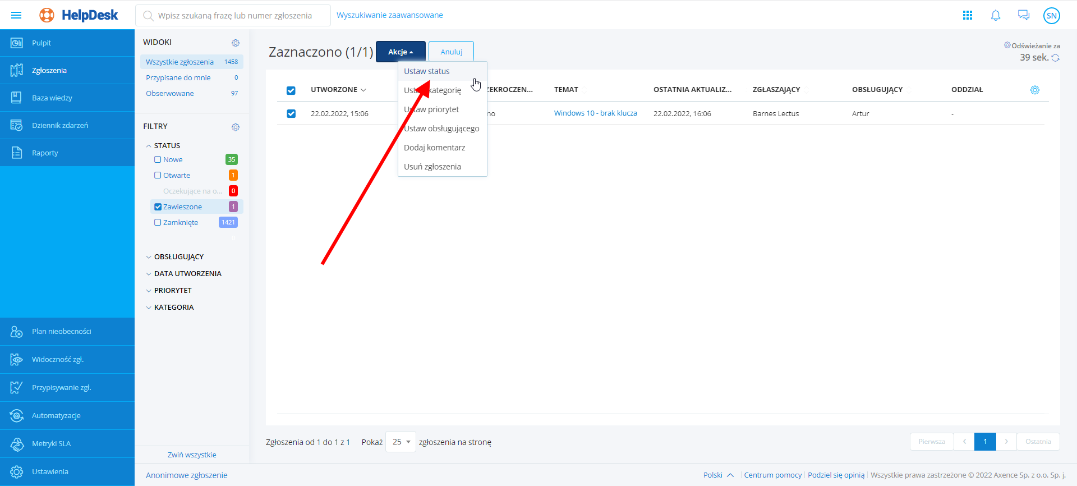
Task: Open the hamburger menu icon
Action: pyautogui.click(x=16, y=15)
